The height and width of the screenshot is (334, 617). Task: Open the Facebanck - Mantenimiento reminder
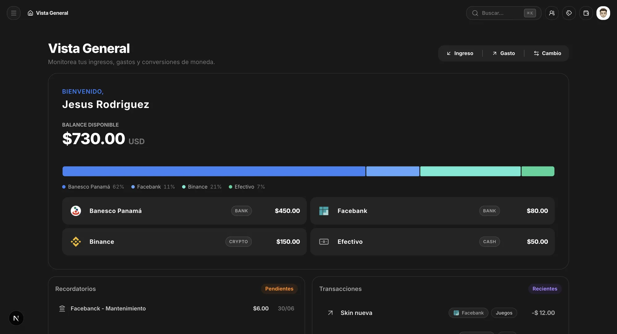coord(176,308)
